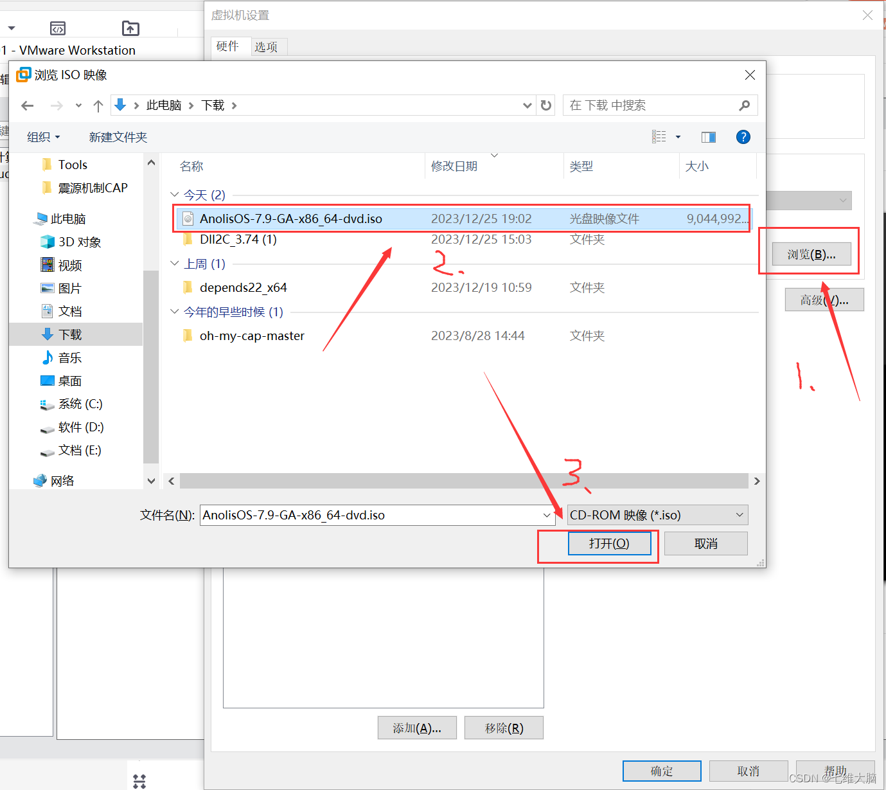The image size is (886, 790).
Task: Go forward using the right arrow
Action: tap(57, 105)
